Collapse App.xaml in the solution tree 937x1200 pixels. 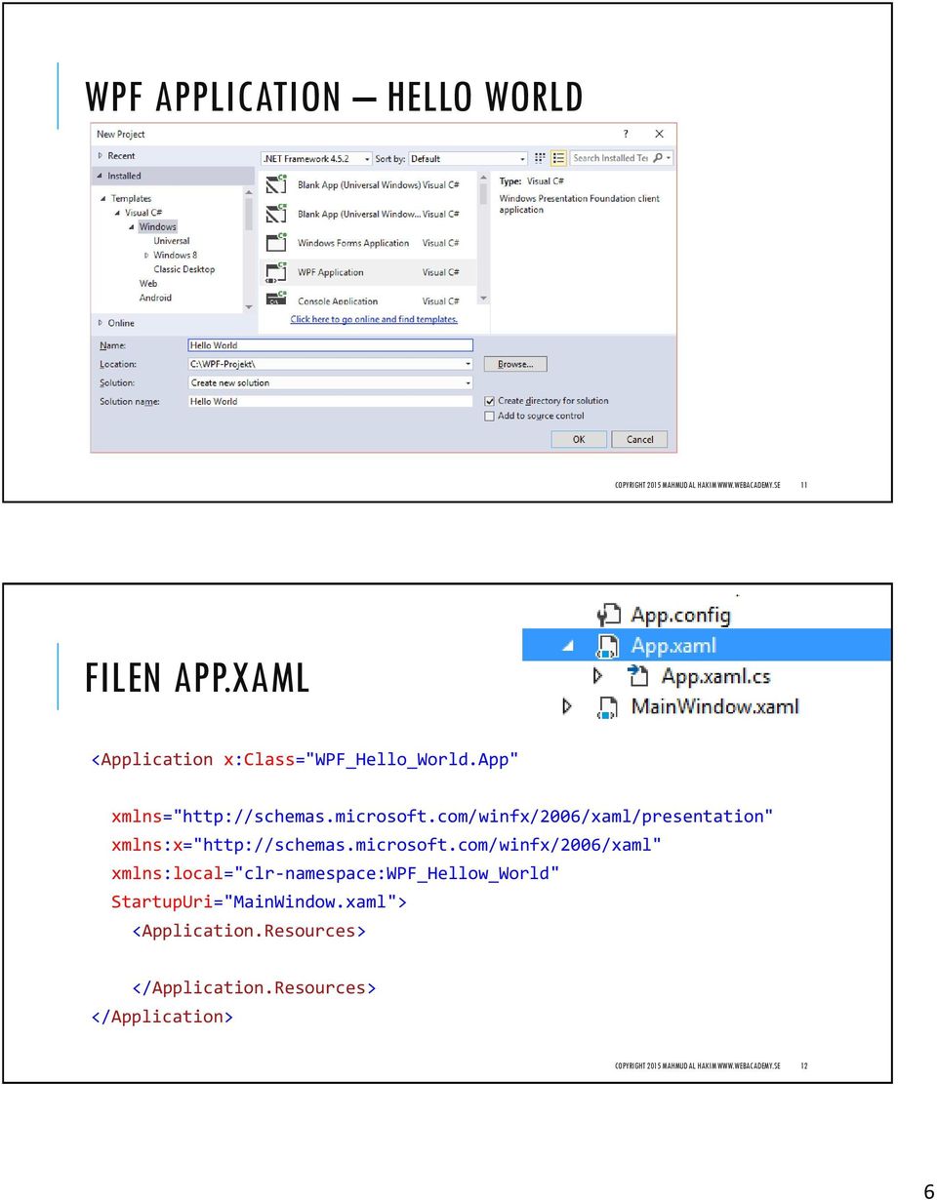[568, 646]
